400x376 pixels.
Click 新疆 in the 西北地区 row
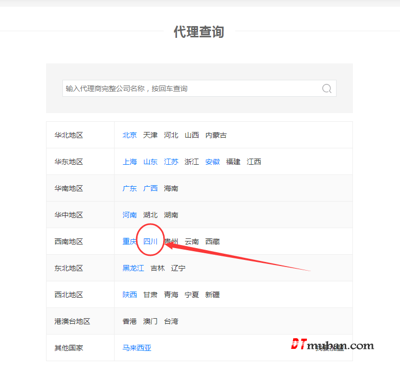click(x=212, y=295)
